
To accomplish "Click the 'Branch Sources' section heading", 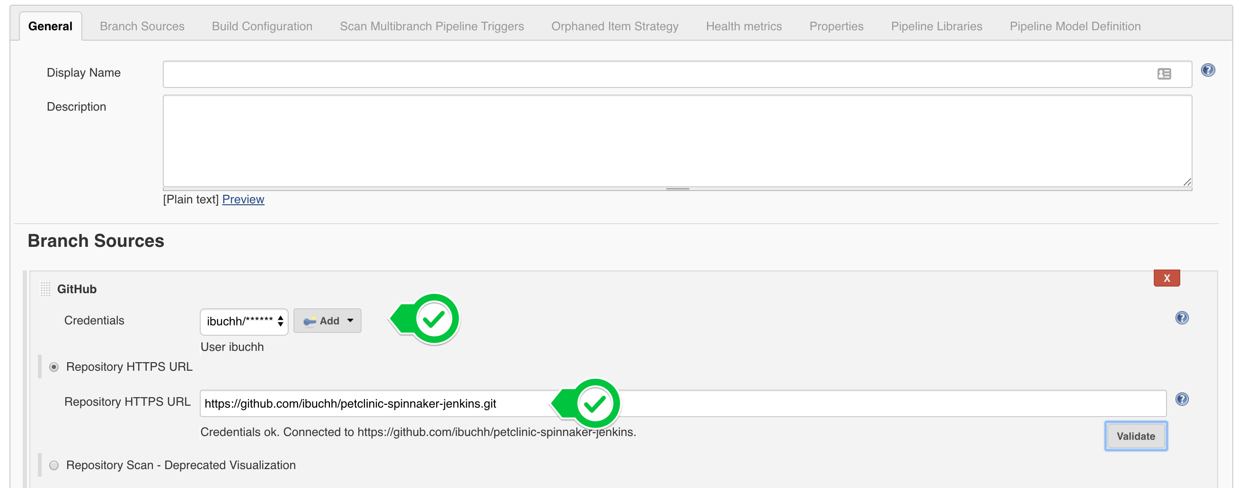I will click(x=96, y=241).
